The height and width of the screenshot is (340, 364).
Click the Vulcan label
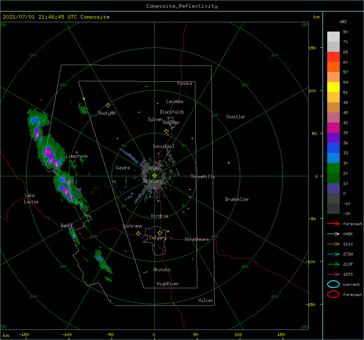206,300
